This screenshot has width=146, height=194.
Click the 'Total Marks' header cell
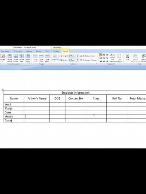pos(137,98)
